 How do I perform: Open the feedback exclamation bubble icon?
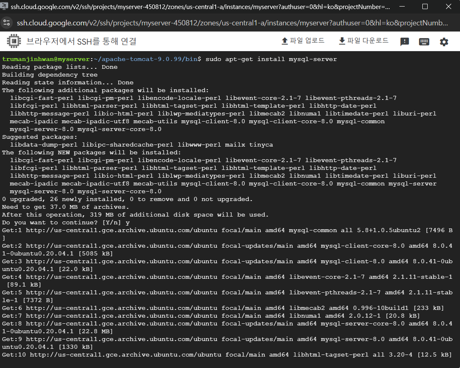tap(404, 42)
